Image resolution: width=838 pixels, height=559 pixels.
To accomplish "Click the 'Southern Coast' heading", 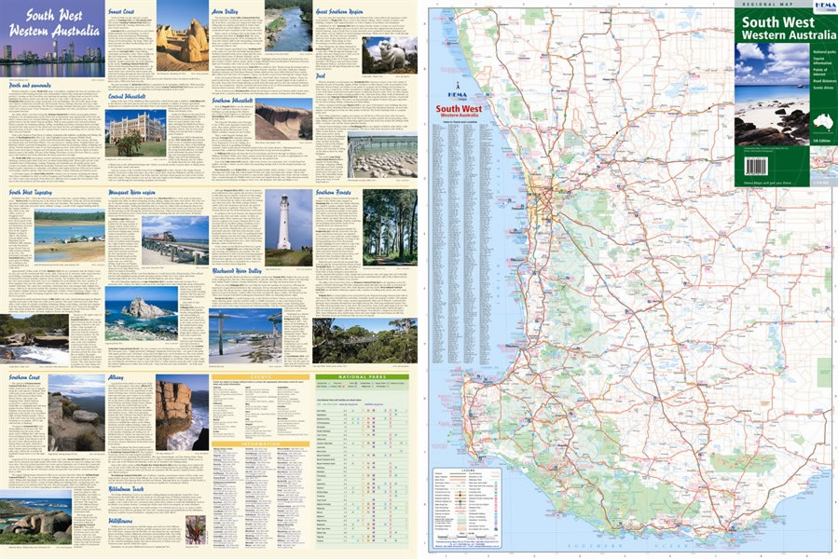I will 24,377.
